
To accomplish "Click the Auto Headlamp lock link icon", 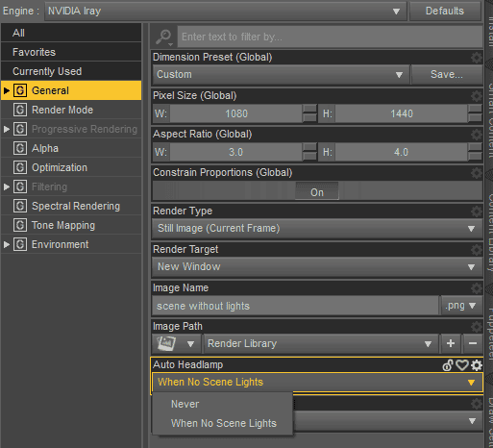I will pos(448,365).
